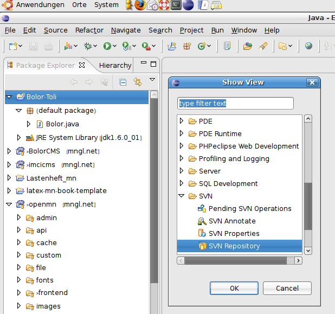Click the web browser globe icon
This screenshot has height=314, width=335.
coord(309,46)
